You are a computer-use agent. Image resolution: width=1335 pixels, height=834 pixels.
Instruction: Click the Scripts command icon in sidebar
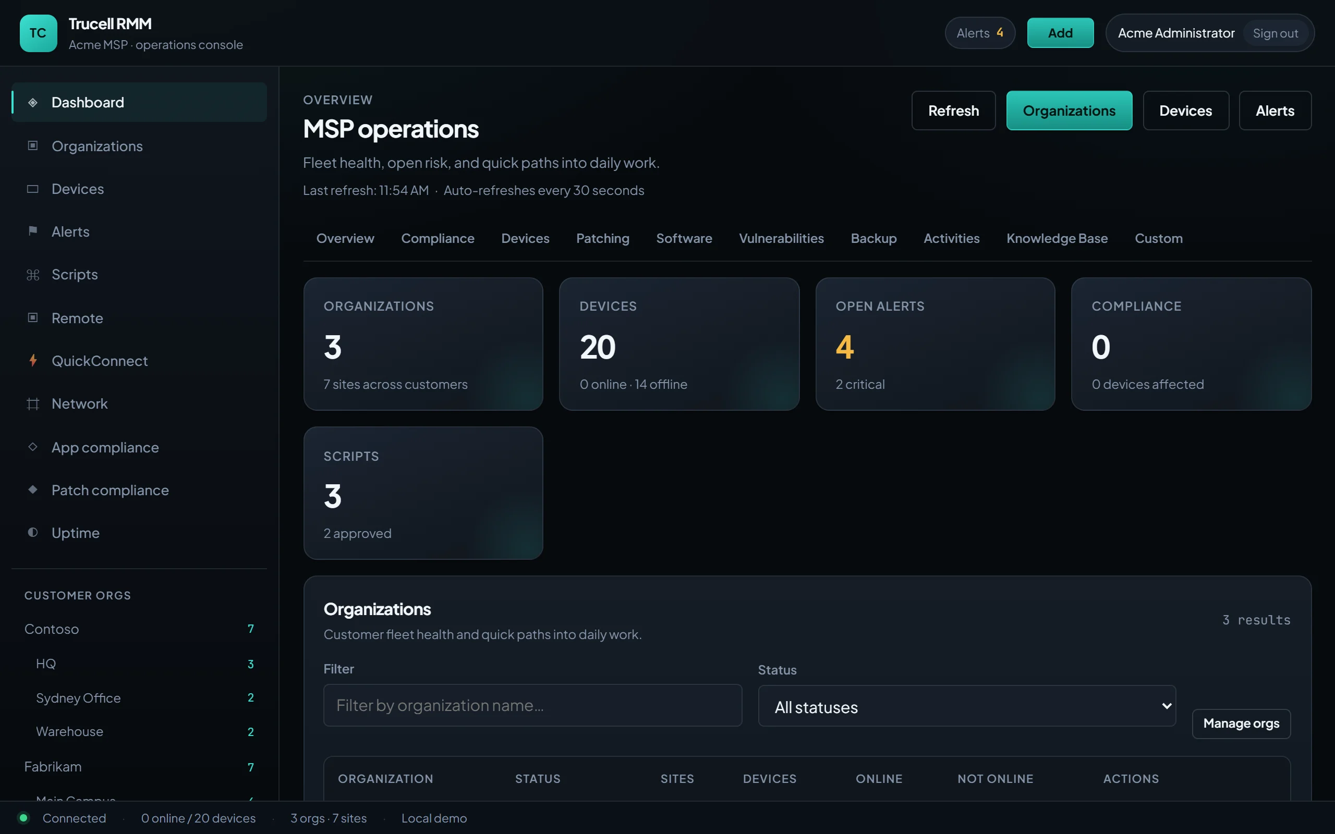(x=32, y=275)
